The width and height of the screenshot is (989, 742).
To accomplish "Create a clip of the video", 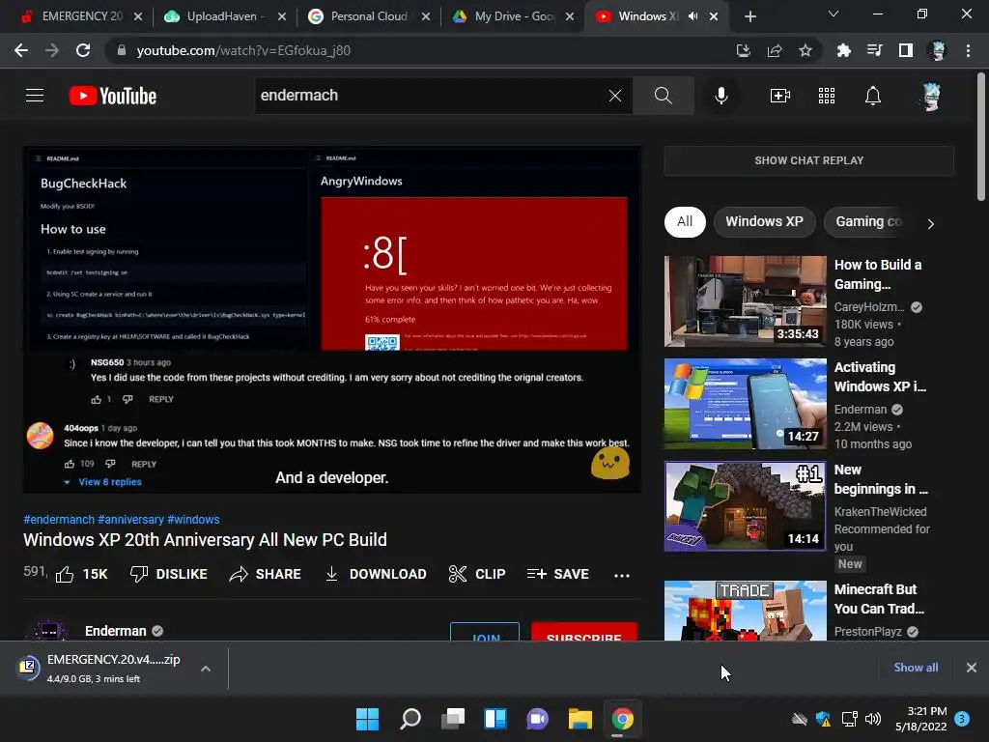I will coord(477,574).
